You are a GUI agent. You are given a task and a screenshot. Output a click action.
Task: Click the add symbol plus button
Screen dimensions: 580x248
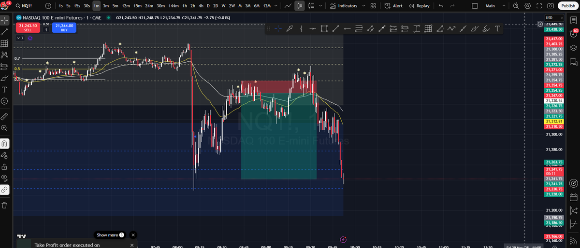(48, 6)
